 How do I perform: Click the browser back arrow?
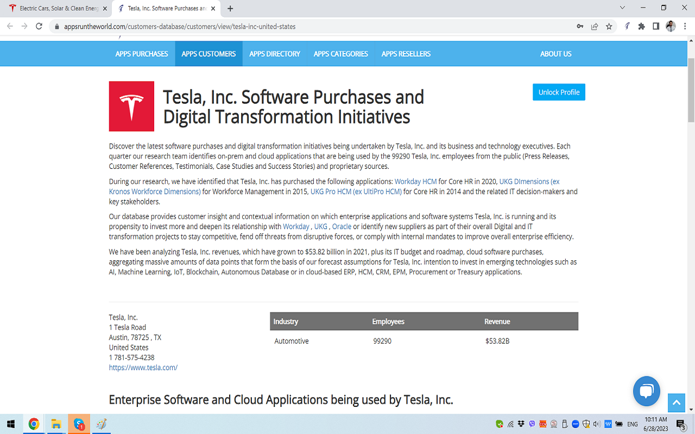pyautogui.click(x=10, y=26)
